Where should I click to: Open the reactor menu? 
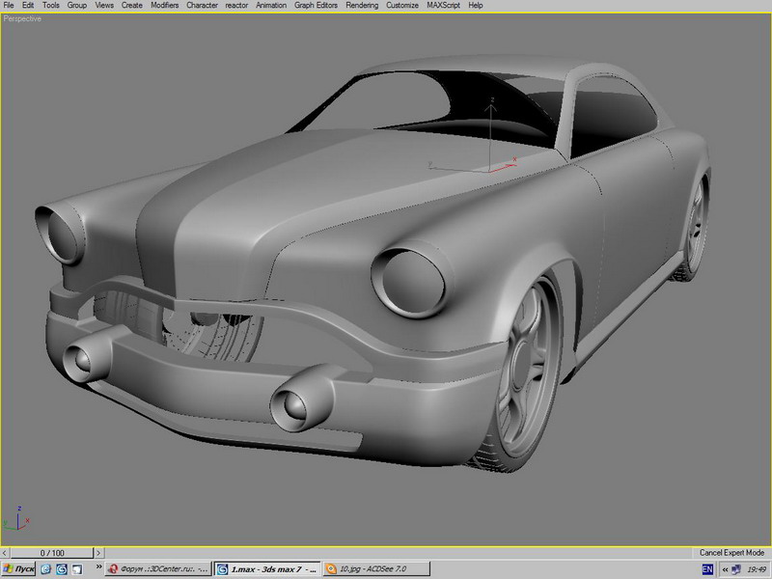pos(236,6)
